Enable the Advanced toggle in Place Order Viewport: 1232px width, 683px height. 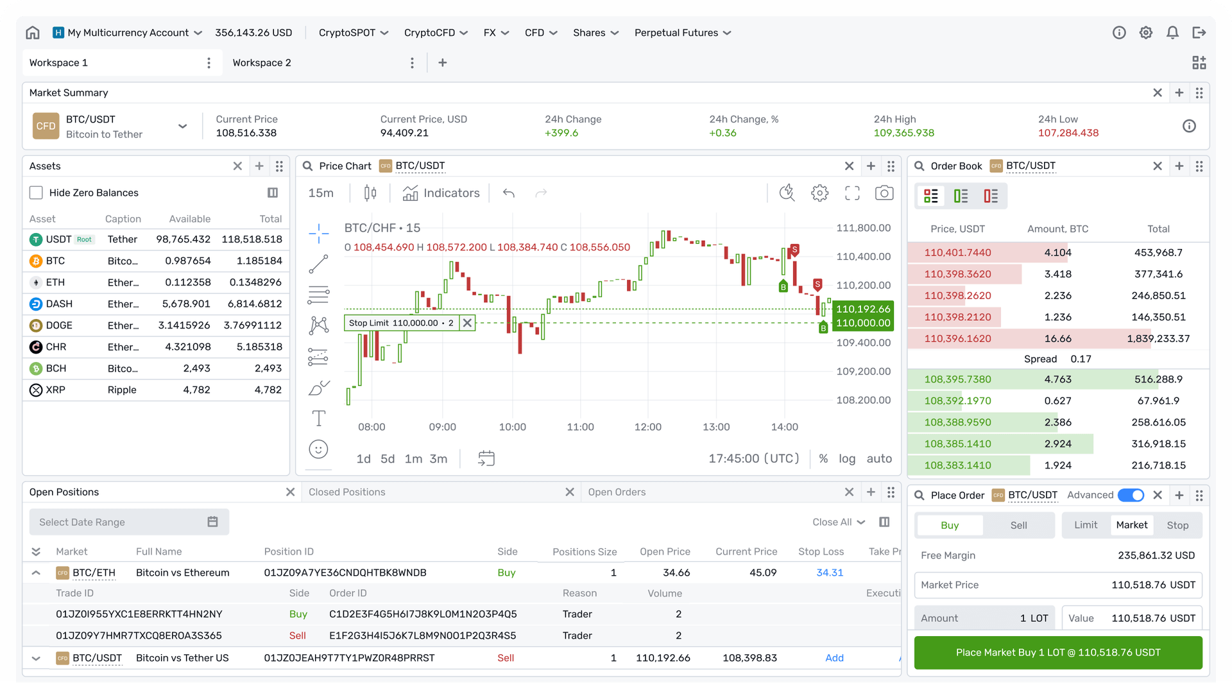coord(1131,495)
